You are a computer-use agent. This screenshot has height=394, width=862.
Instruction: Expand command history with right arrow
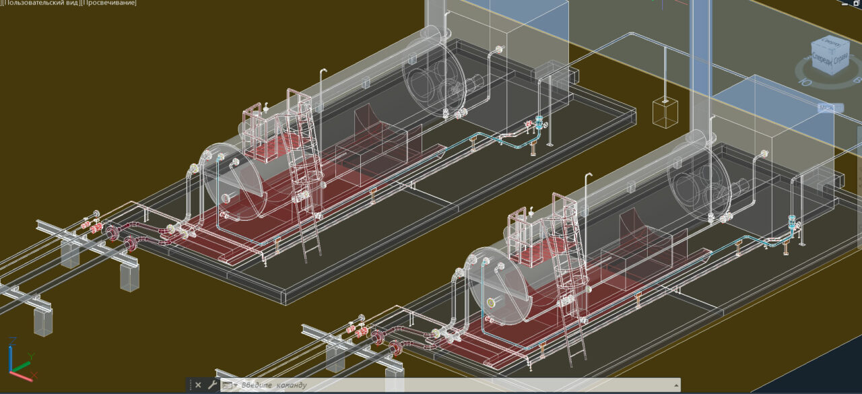coord(675,385)
